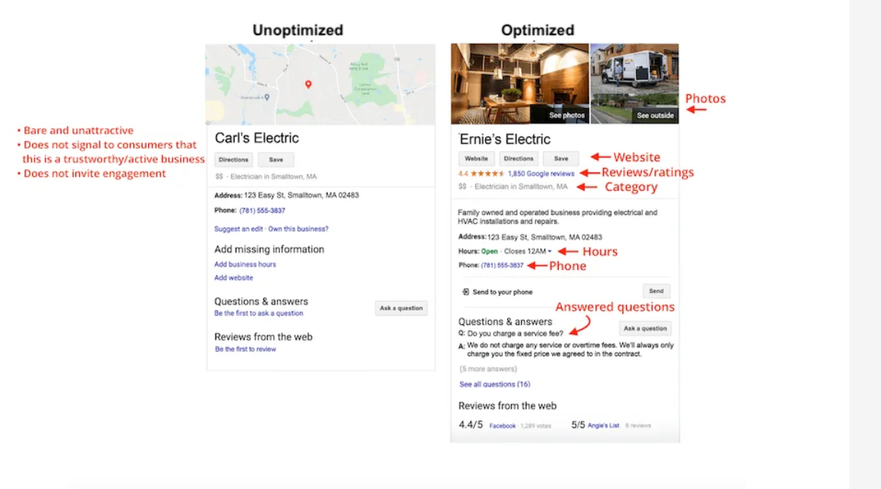Click Save button for Ernie's Electric
This screenshot has width=881, height=489.
click(x=561, y=159)
